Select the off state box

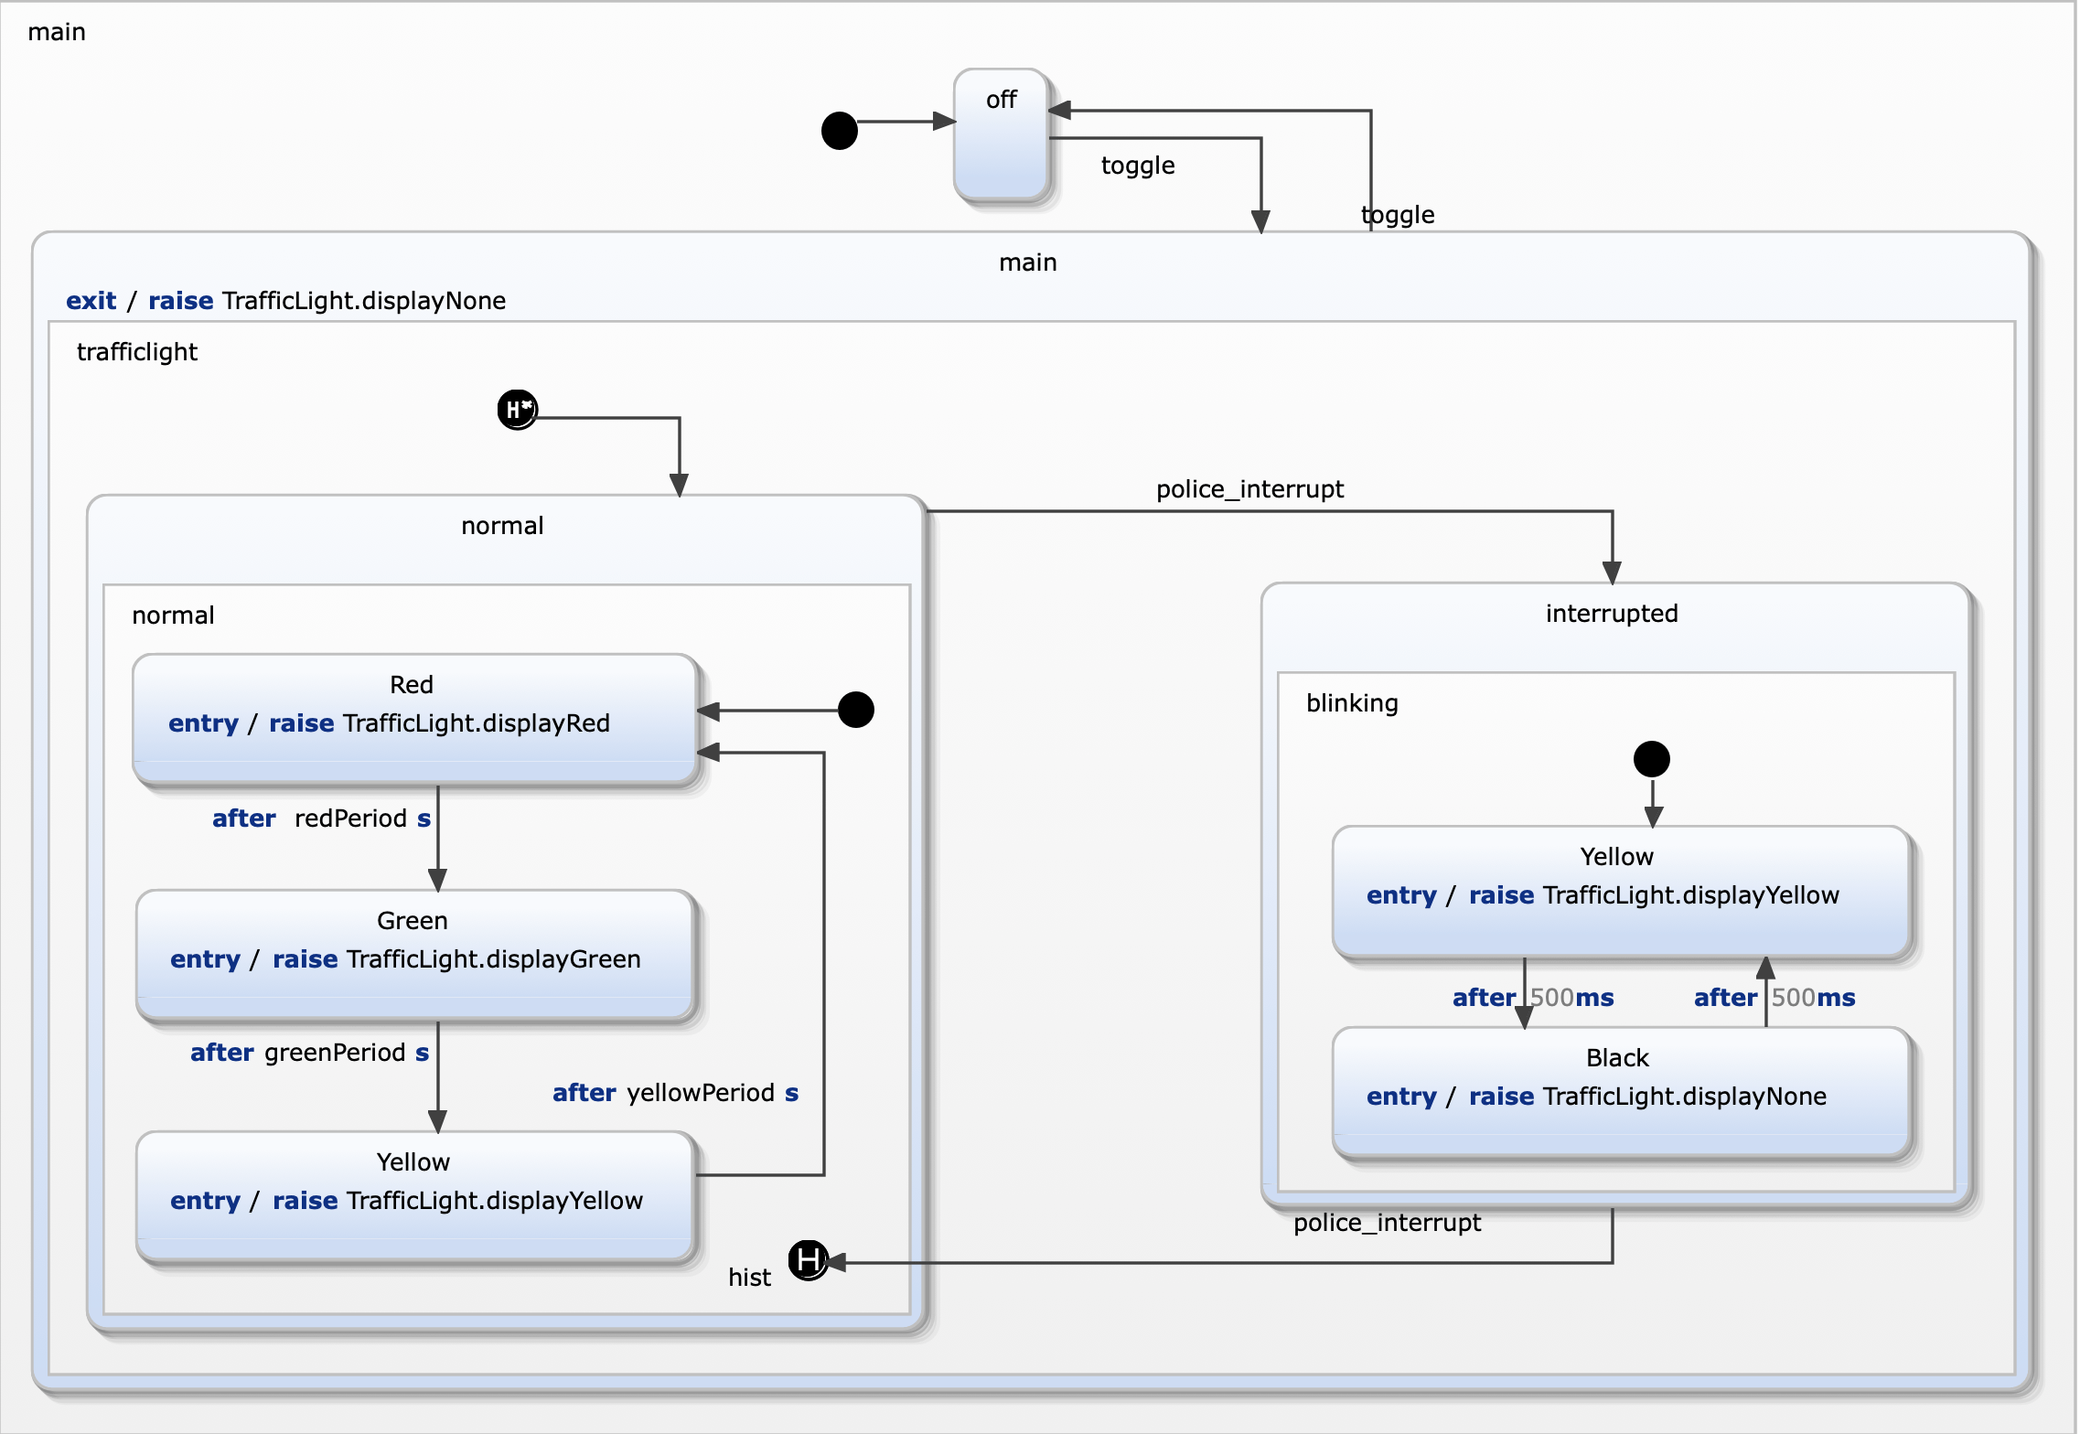click(1001, 137)
